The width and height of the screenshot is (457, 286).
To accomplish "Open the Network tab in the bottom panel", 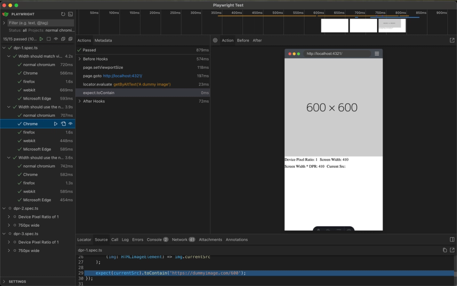I will coord(180,239).
